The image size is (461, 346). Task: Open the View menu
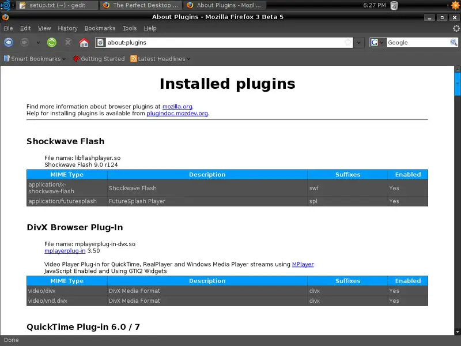[x=44, y=28]
